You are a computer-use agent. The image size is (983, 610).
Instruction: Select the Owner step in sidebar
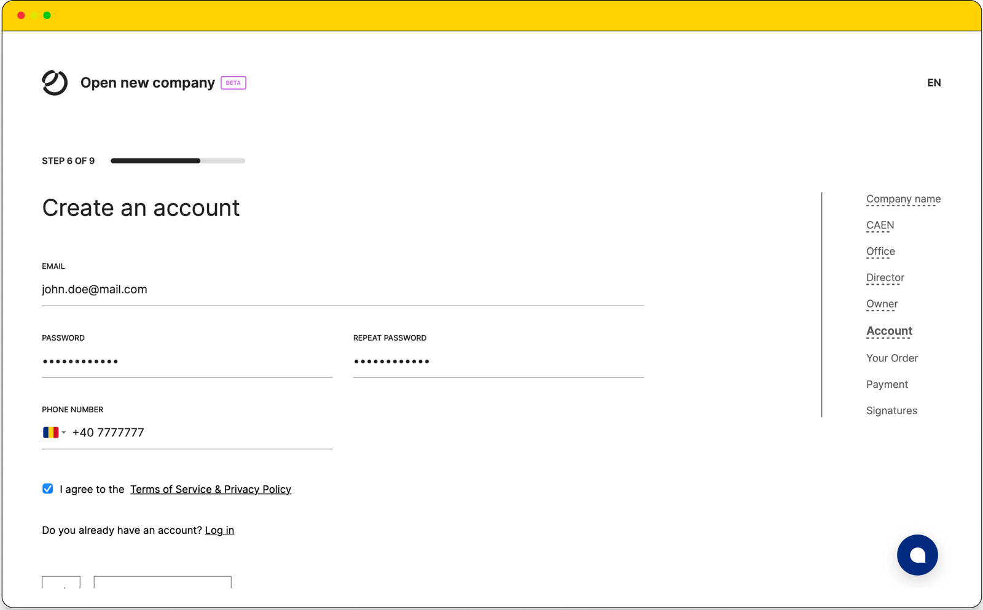pyautogui.click(x=882, y=304)
